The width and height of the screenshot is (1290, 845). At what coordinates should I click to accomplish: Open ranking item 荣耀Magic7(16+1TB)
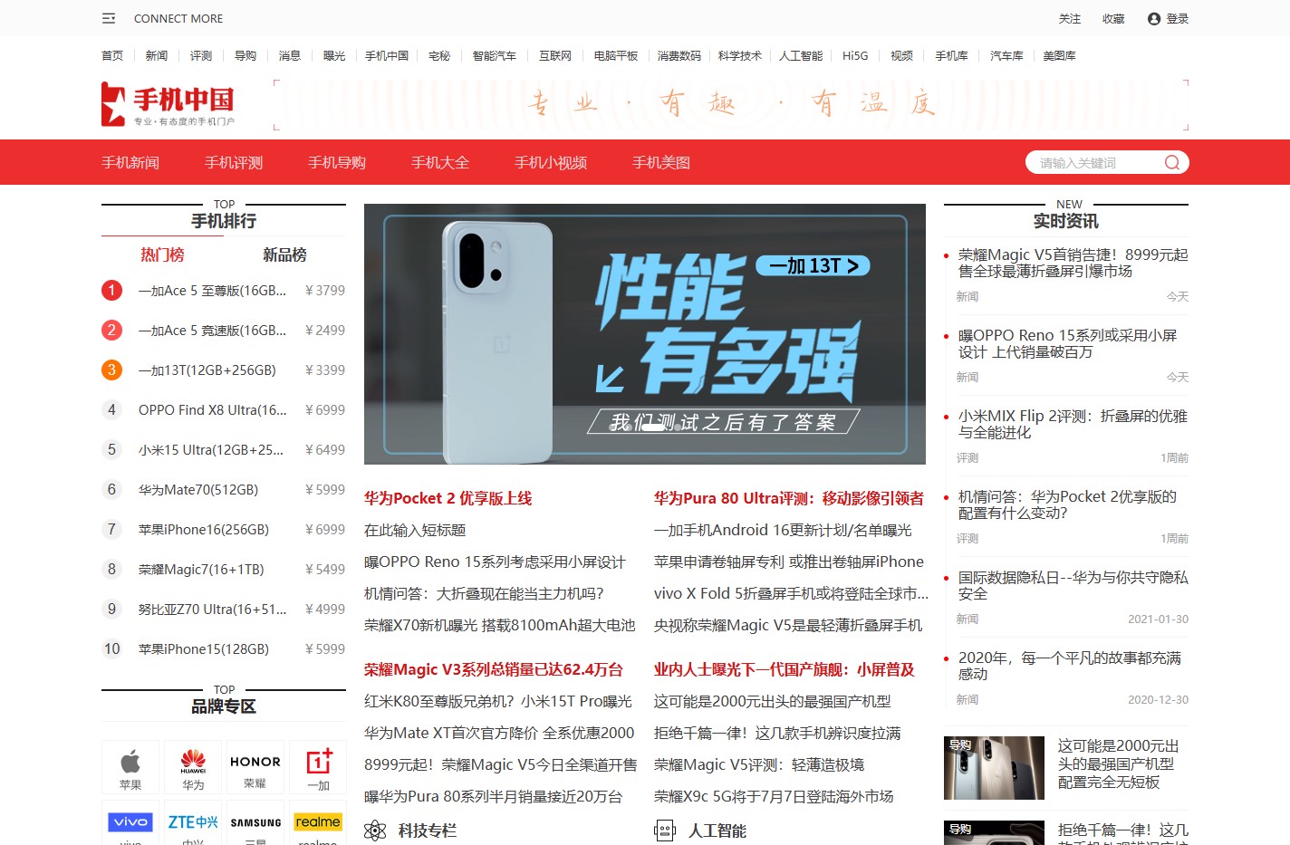[201, 570]
